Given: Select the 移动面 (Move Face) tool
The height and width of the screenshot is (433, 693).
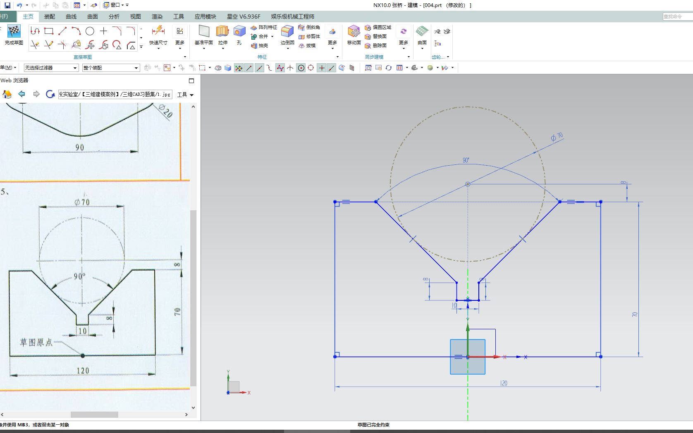Looking at the screenshot, I should [354, 33].
